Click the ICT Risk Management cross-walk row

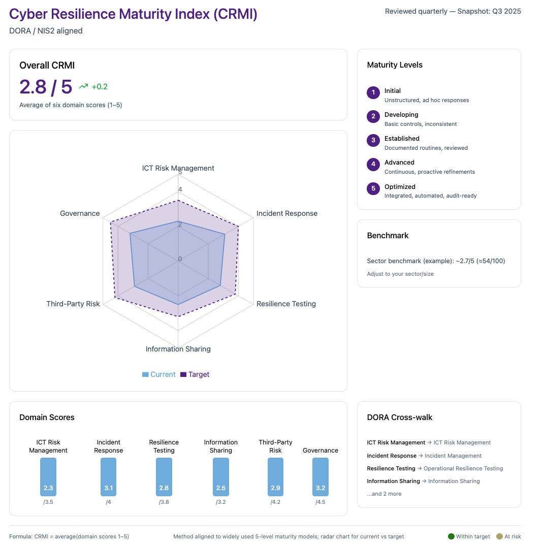point(429,442)
